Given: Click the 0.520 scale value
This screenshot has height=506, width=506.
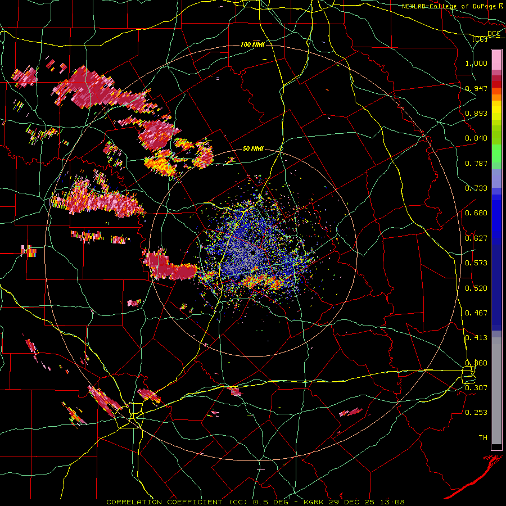Looking at the screenshot, I should (x=476, y=288).
